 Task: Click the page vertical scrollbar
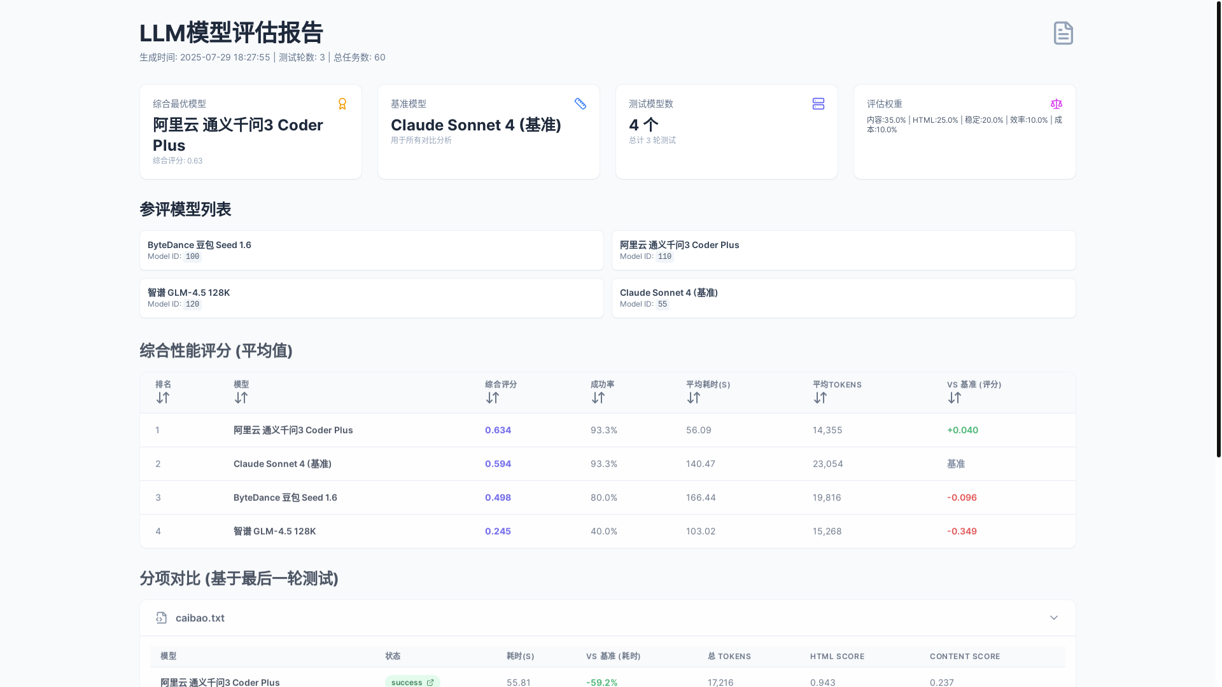tap(1218, 229)
